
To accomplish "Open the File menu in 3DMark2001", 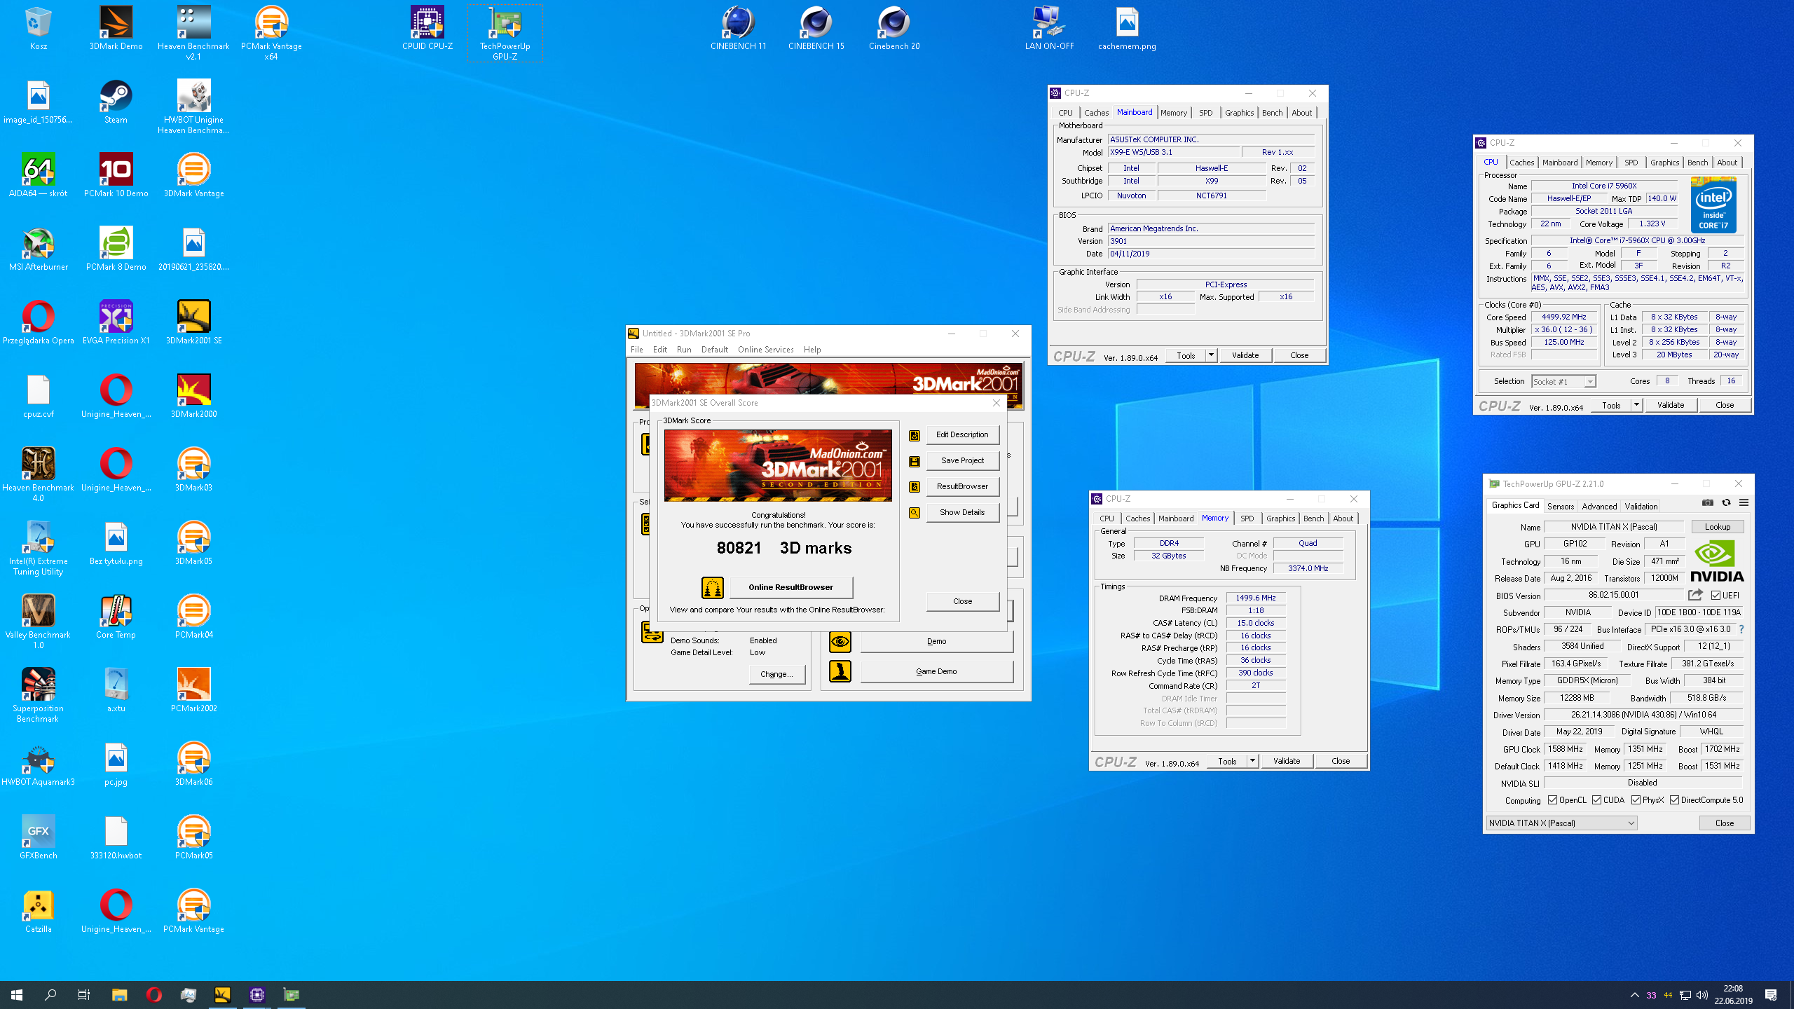I will tap(636, 350).
